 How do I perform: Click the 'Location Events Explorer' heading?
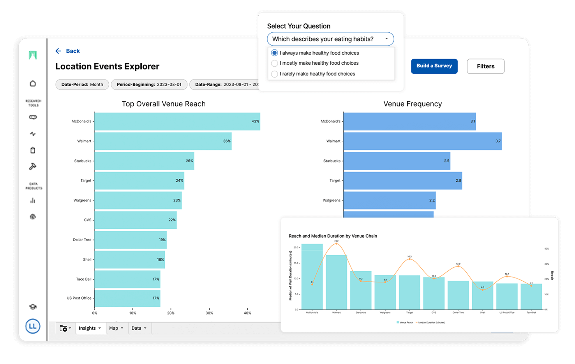coord(107,67)
